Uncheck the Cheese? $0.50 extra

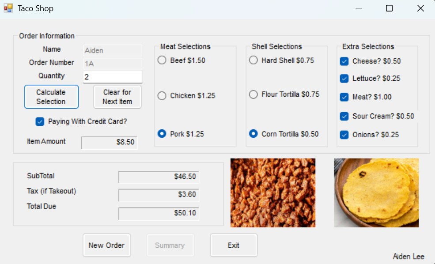click(x=344, y=61)
